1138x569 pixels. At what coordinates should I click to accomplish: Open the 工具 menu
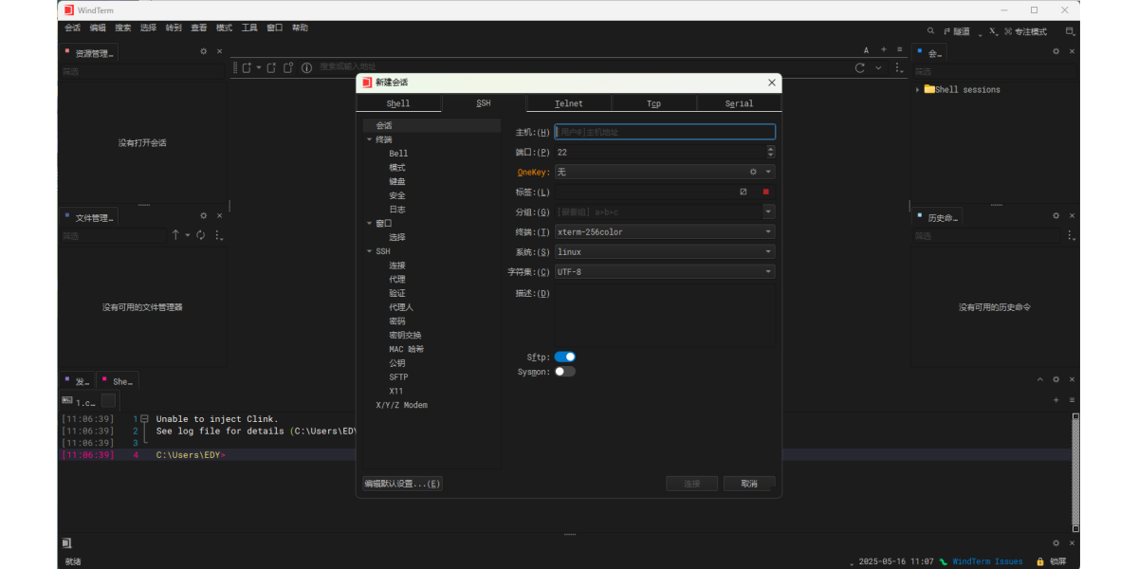[249, 28]
